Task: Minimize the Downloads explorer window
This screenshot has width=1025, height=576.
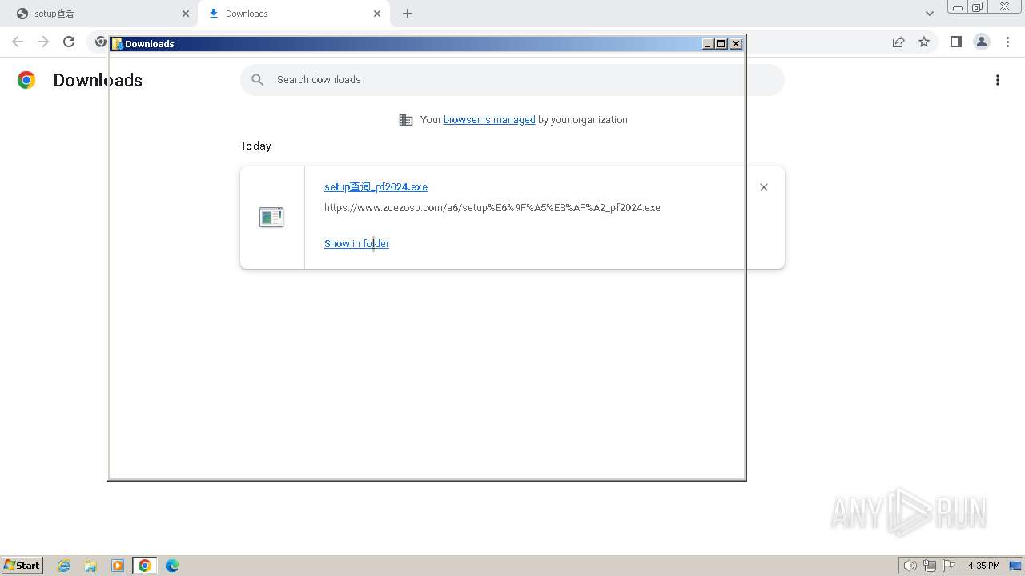Action: pos(708,44)
